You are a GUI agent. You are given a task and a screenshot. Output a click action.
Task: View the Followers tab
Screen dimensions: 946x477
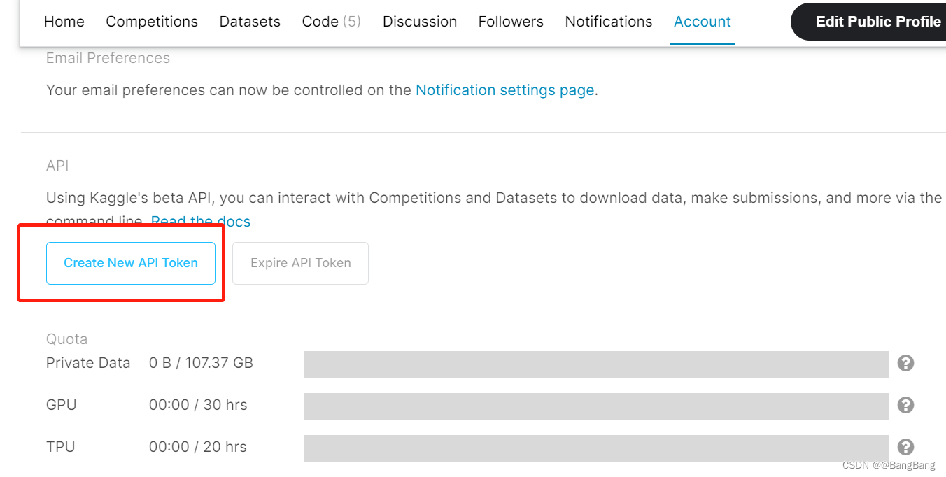pyautogui.click(x=511, y=22)
